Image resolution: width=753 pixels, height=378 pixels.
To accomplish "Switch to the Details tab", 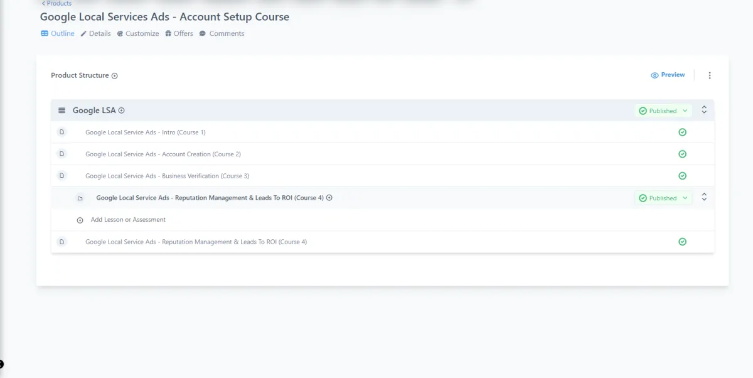I will (x=95, y=33).
